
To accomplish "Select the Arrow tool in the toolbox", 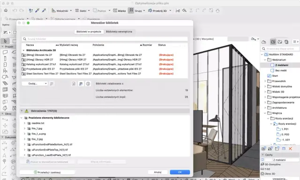I will [x=5, y=41].
